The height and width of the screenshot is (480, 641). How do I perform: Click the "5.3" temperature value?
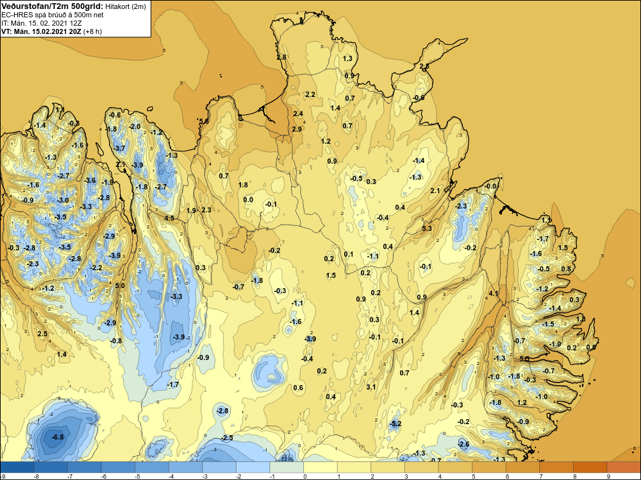pyautogui.click(x=427, y=228)
